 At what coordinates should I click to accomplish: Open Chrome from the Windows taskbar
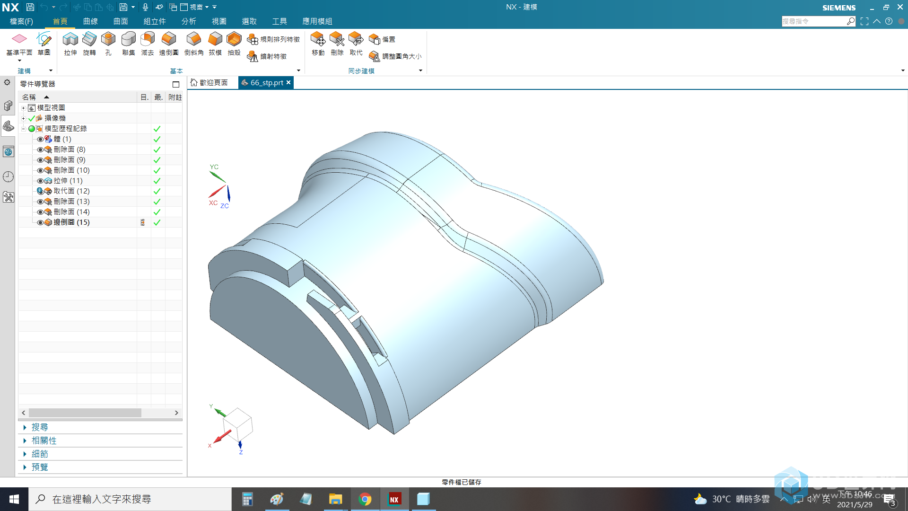365,499
